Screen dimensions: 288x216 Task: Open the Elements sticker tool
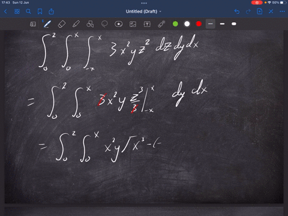[x=119, y=24]
